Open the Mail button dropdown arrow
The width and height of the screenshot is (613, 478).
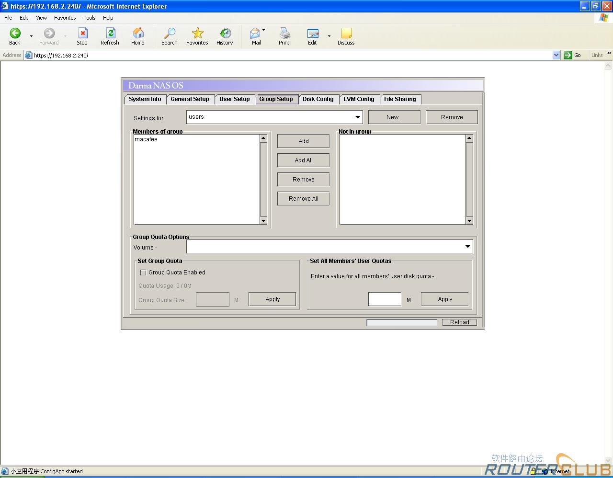pyautogui.click(x=263, y=30)
